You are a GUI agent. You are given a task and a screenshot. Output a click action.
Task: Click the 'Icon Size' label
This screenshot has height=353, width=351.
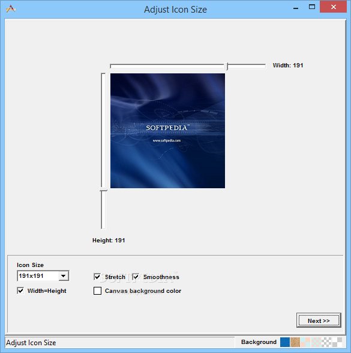coord(30,265)
